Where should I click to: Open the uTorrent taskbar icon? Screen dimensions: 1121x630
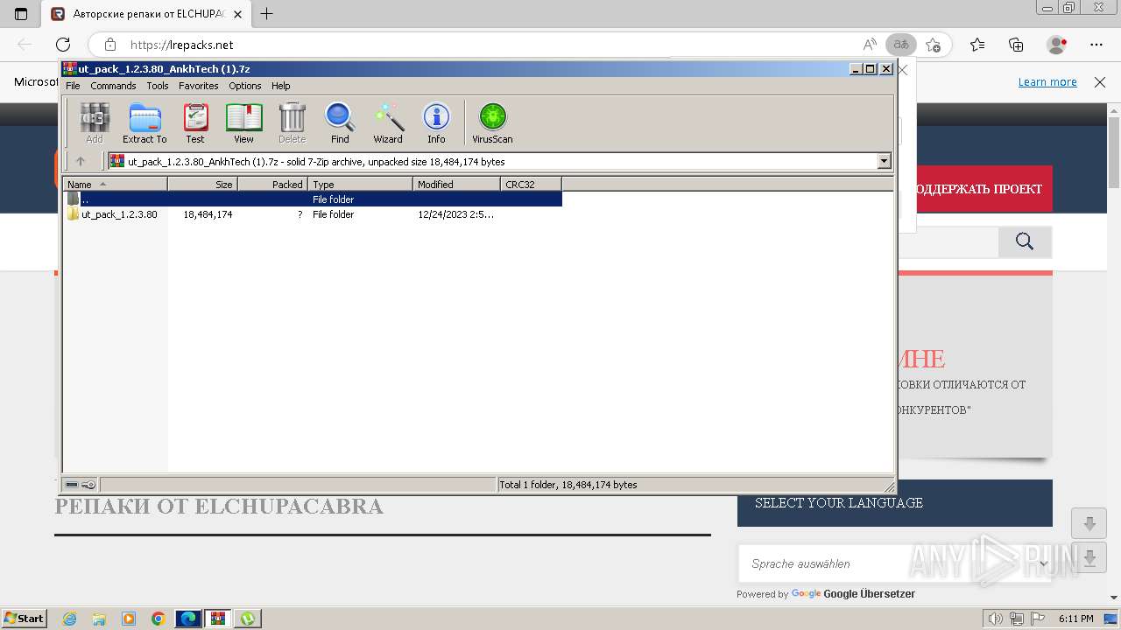click(248, 619)
